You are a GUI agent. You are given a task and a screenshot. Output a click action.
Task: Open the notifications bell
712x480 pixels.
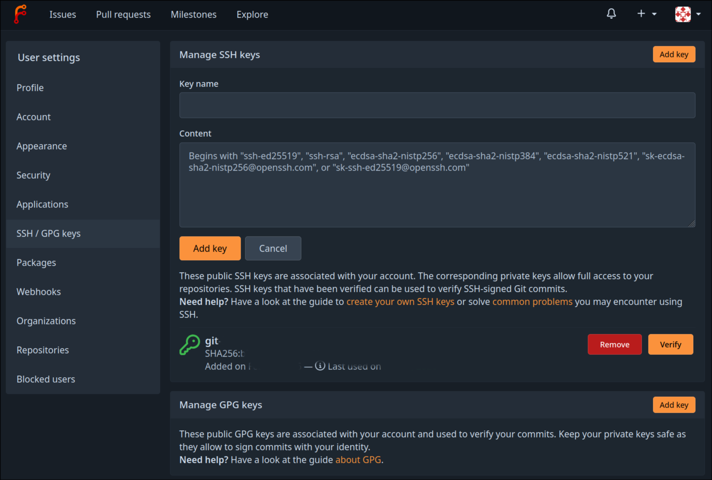point(611,14)
